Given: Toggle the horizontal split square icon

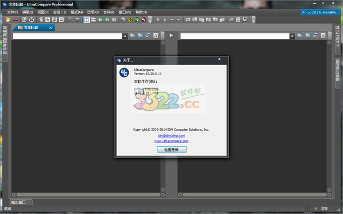Looking at the screenshot, I should tap(62, 20).
